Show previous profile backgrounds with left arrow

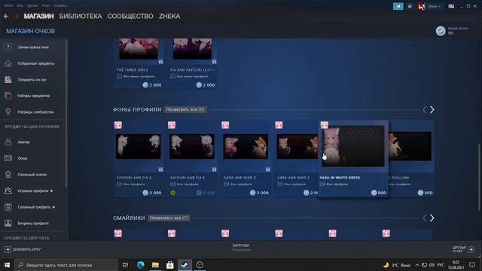pyautogui.click(x=425, y=110)
